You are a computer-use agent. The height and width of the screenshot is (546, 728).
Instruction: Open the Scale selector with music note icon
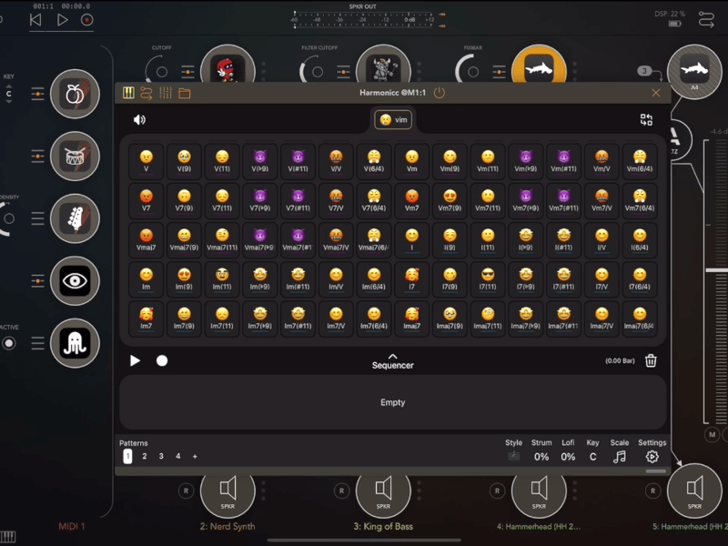click(621, 457)
